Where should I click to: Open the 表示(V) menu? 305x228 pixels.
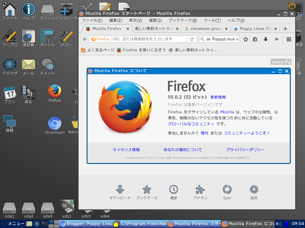tap(136, 20)
